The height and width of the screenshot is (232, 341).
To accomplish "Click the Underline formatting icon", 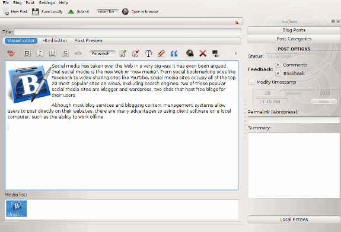I will 52,53.
